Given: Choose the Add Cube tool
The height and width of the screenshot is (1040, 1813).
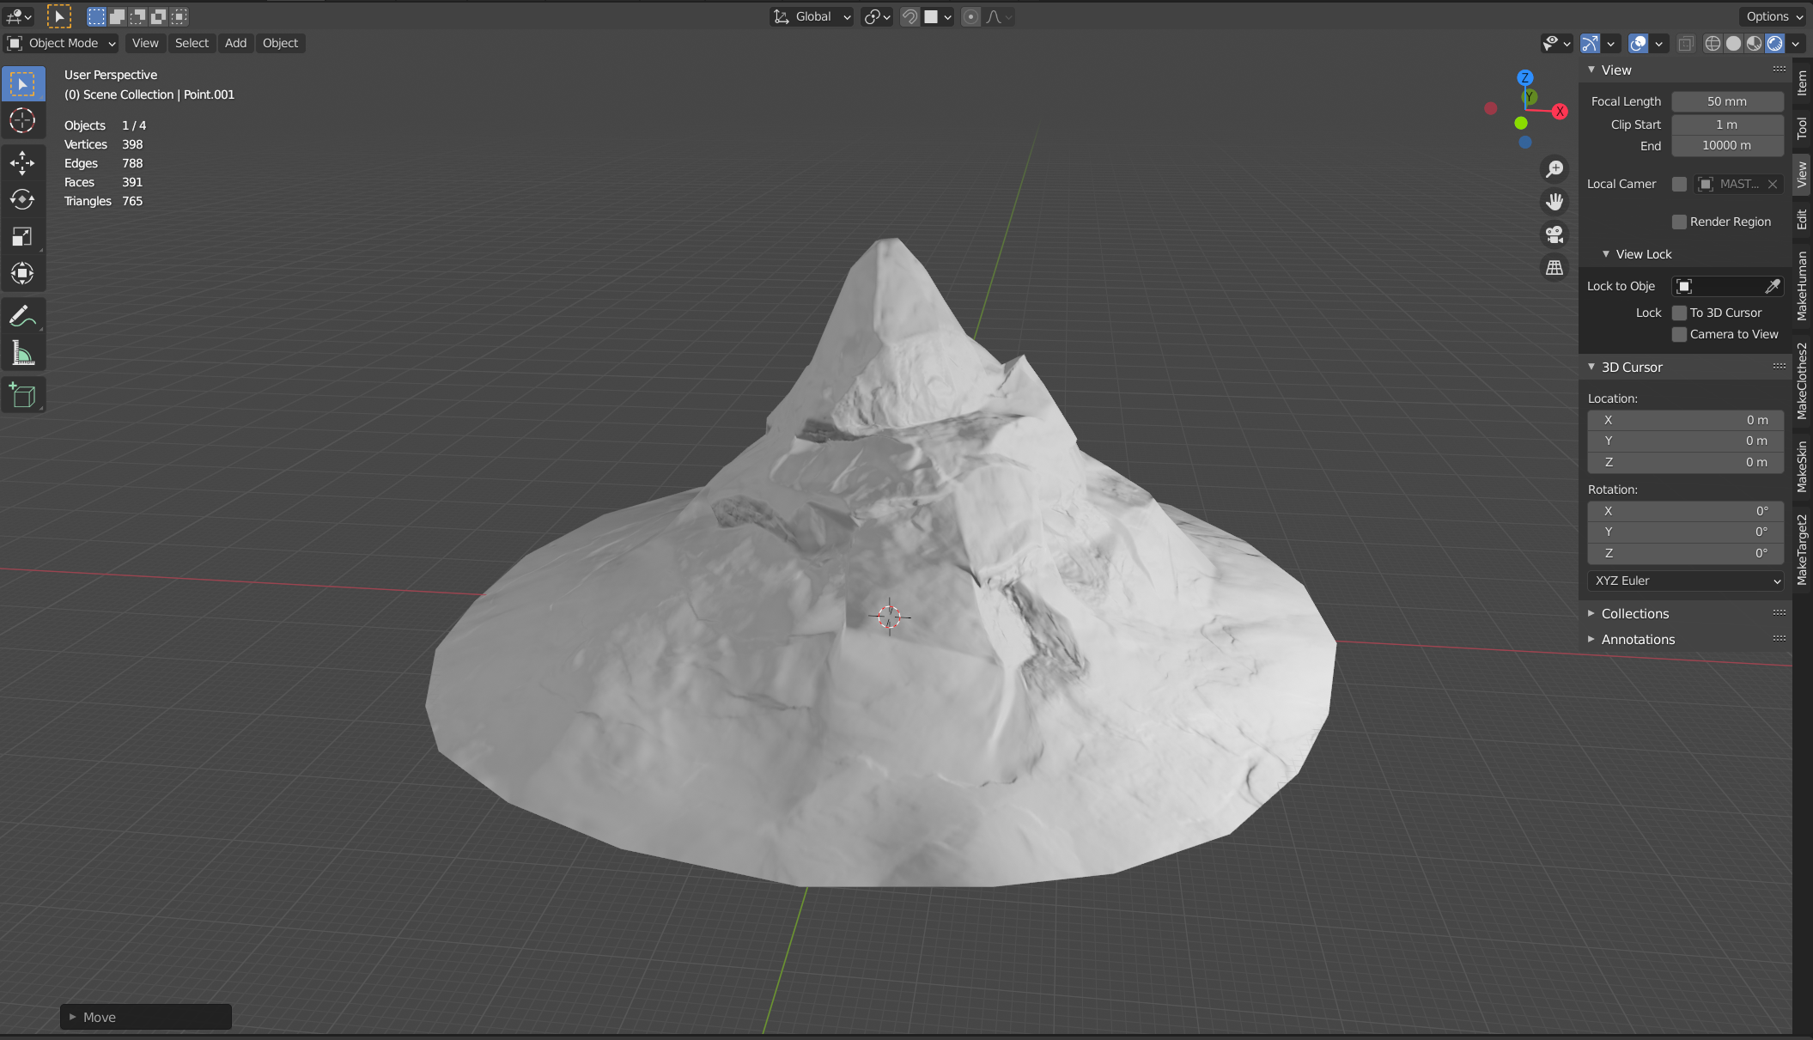Looking at the screenshot, I should (x=22, y=396).
